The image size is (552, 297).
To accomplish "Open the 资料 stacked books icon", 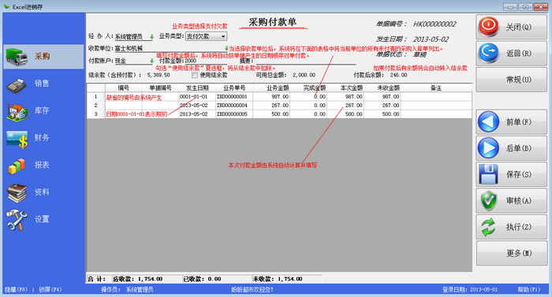I will pyautogui.click(x=17, y=193).
